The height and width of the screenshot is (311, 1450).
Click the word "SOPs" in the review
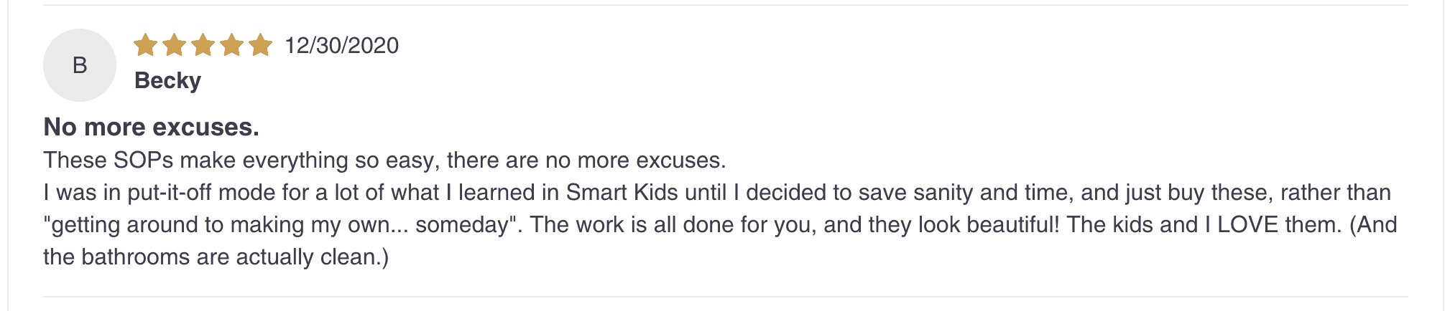(x=143, y=160)
